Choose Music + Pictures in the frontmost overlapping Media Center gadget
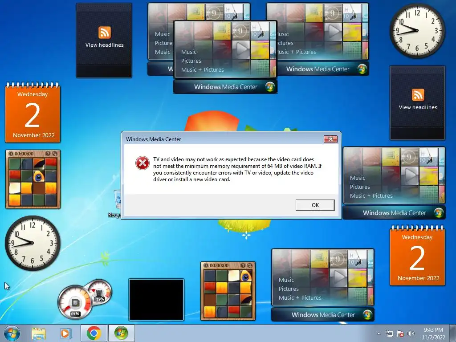 [203, 70]
